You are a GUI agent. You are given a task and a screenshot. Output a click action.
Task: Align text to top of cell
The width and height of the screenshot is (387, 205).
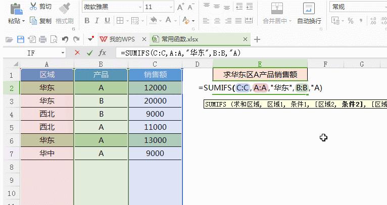[x=207, y=6]
